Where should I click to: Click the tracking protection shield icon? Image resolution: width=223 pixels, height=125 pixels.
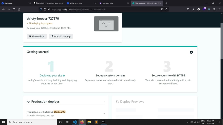[41, 9]
